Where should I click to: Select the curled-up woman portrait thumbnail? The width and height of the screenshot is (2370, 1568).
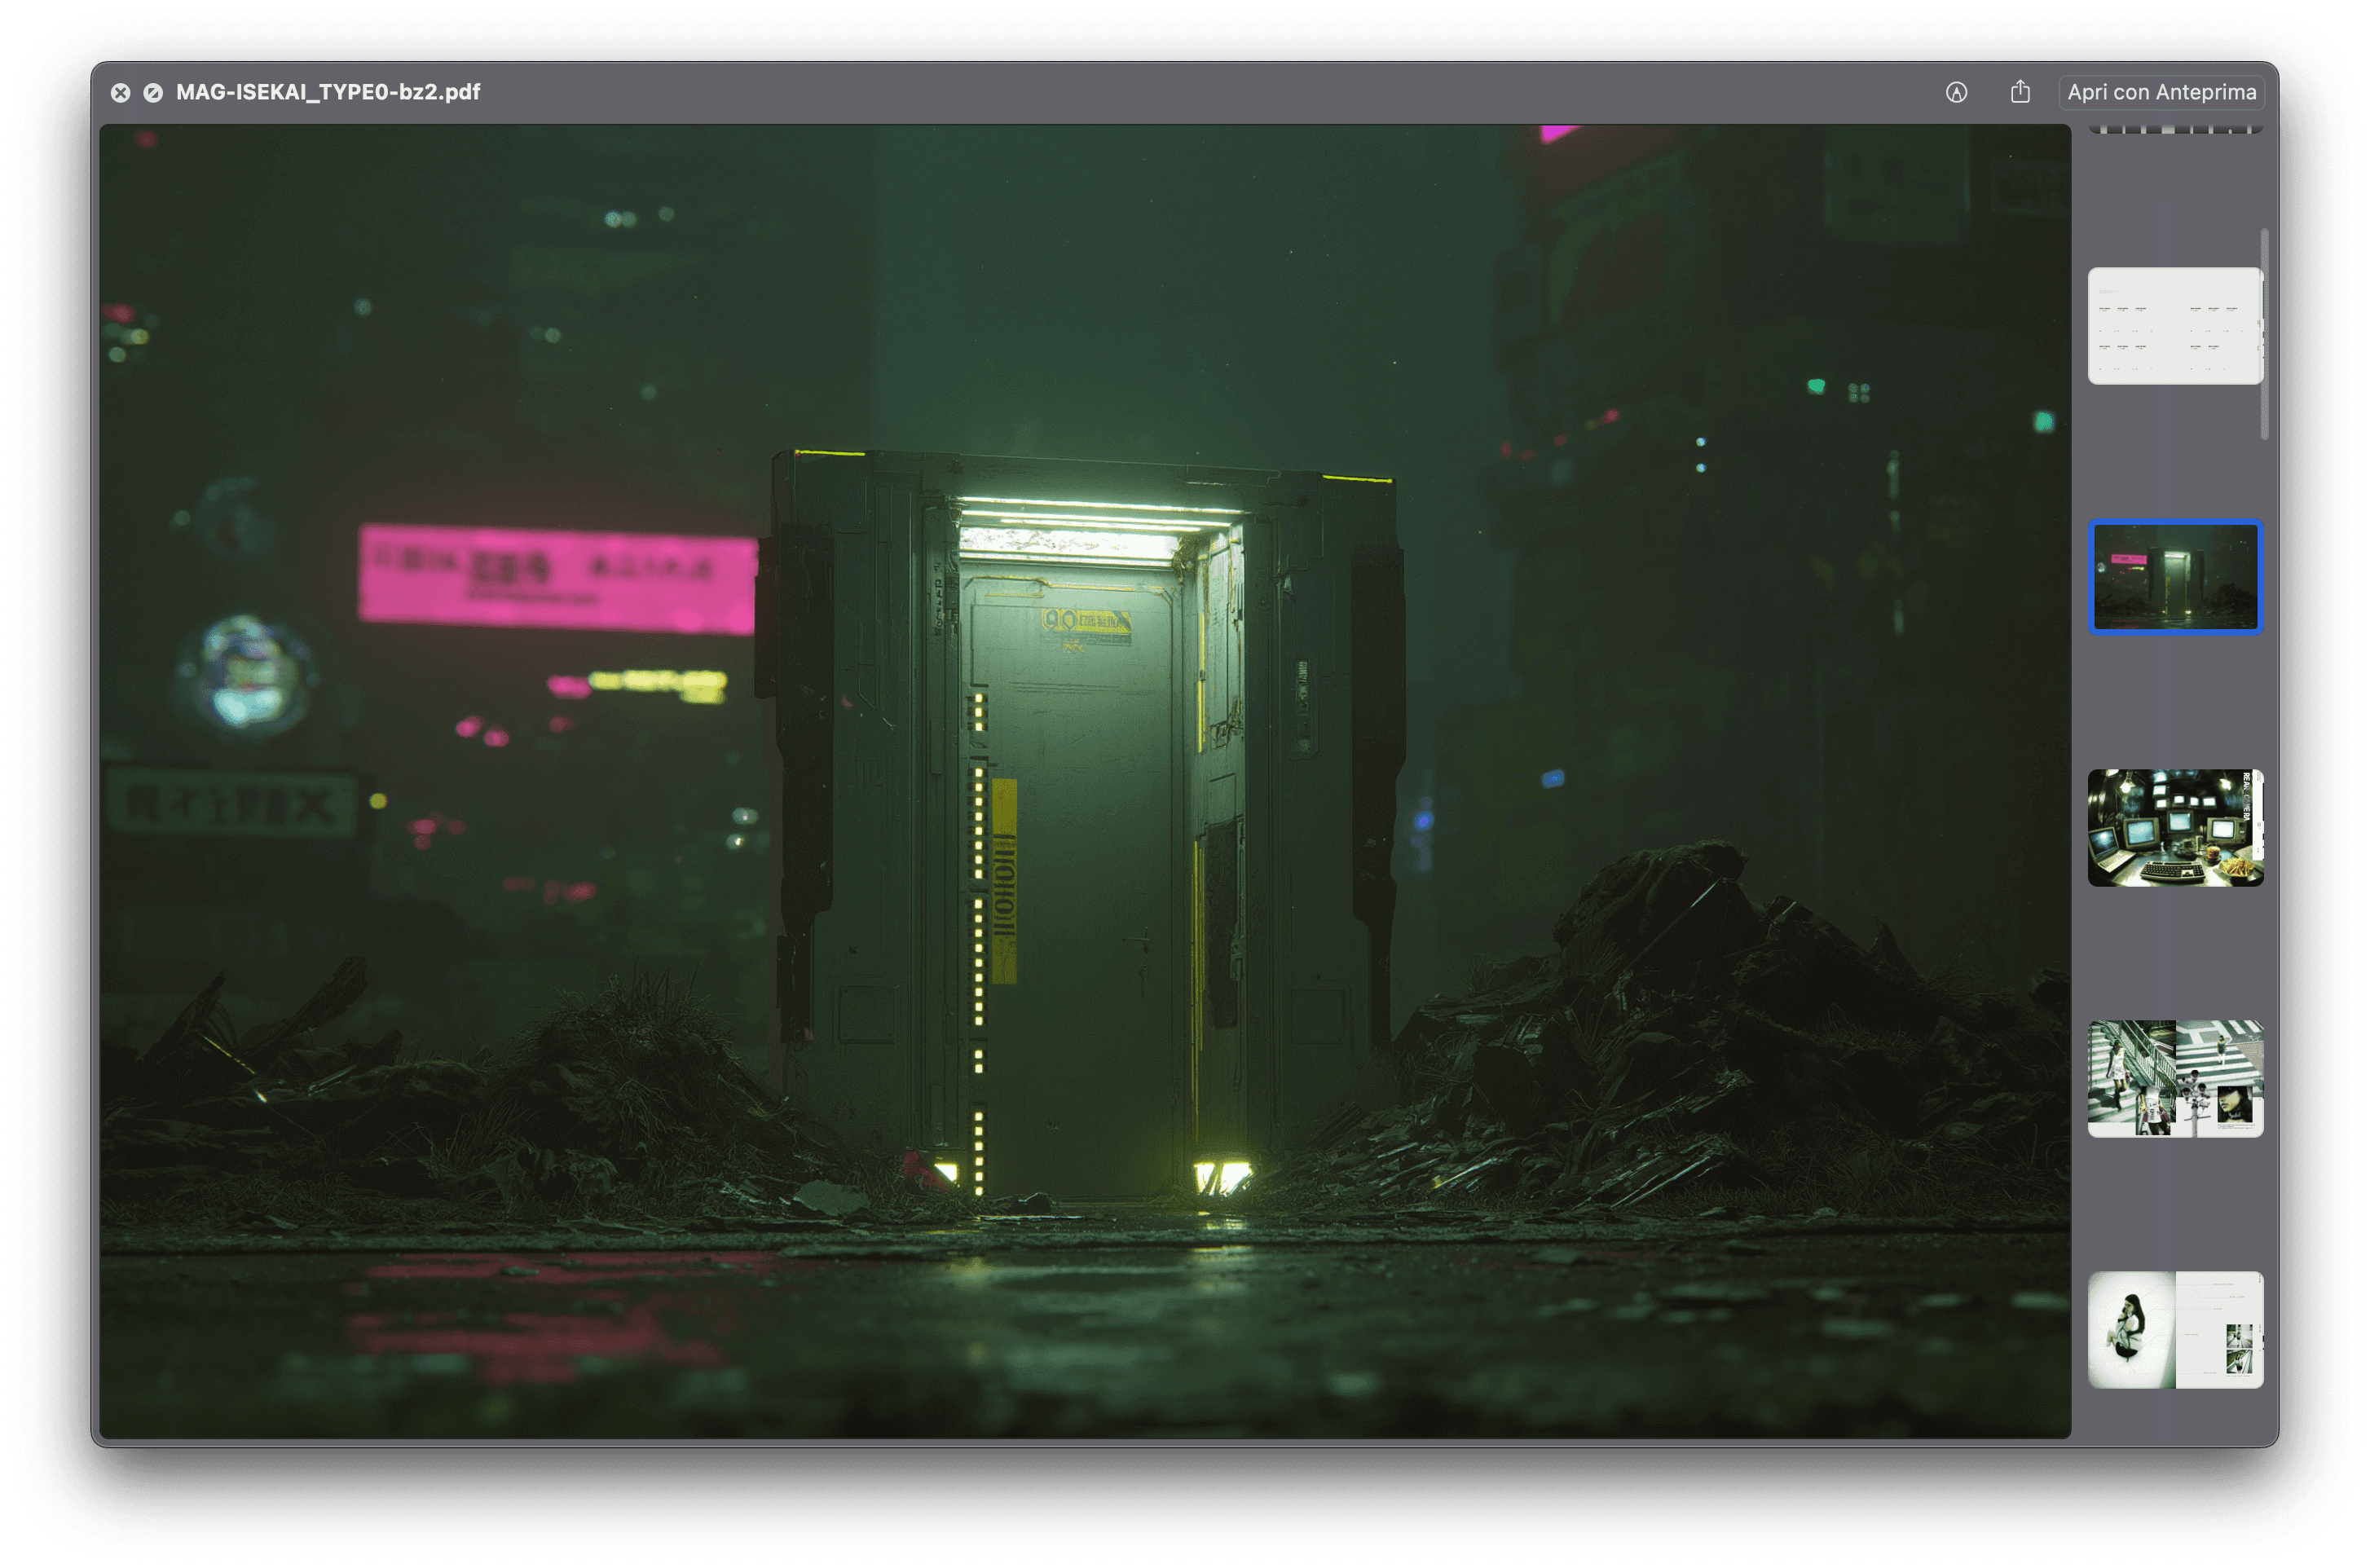(x=2174, y=1329)
